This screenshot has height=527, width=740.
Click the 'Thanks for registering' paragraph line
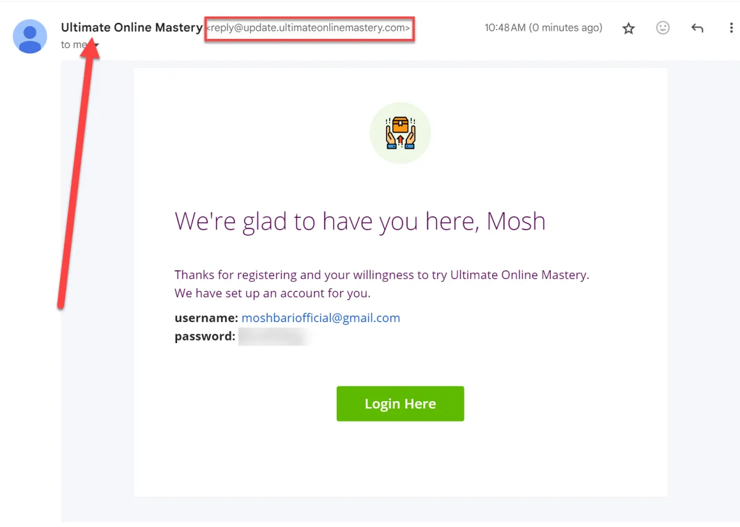pyautogui.click(x=382, y=275)
